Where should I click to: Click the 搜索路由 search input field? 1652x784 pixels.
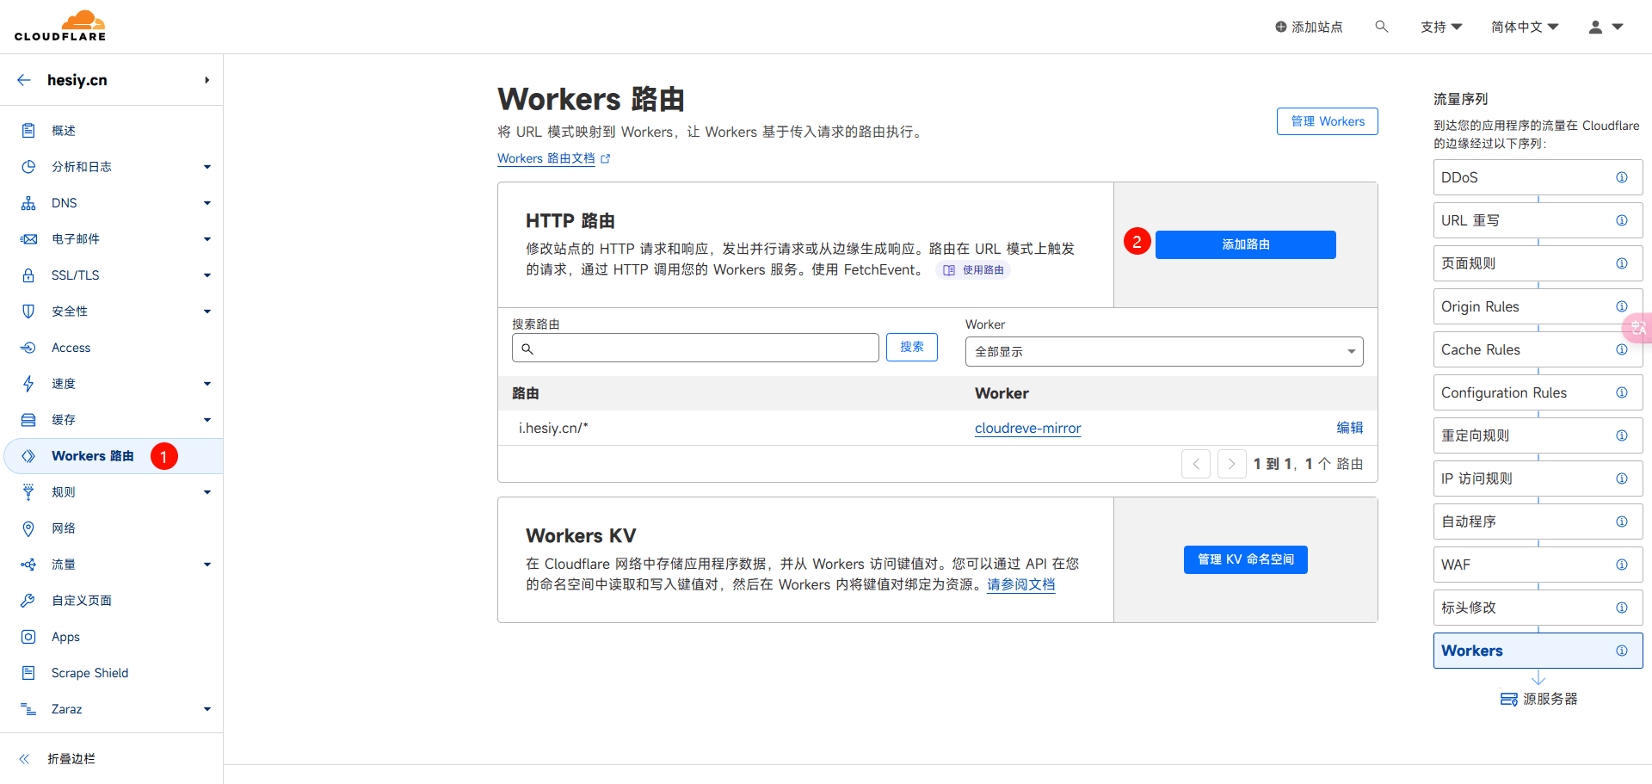(x=695, y=348)
